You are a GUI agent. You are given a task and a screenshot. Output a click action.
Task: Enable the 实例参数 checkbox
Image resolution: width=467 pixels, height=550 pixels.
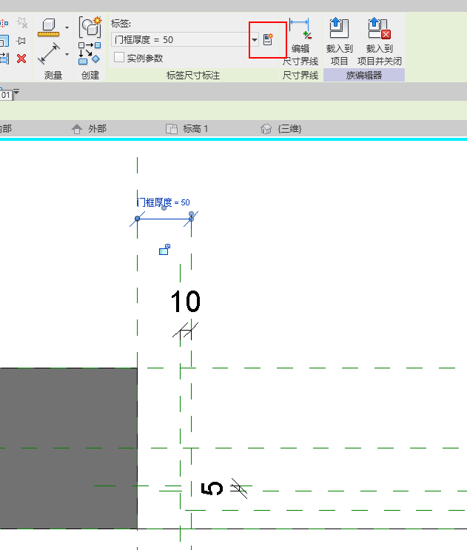tap(119, 57)
